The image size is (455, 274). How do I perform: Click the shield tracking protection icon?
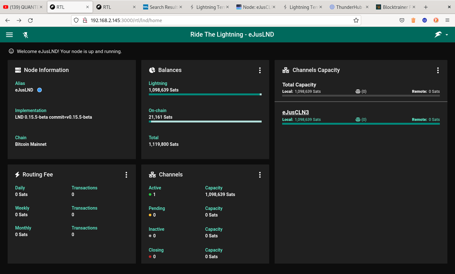tap(76, 20)
